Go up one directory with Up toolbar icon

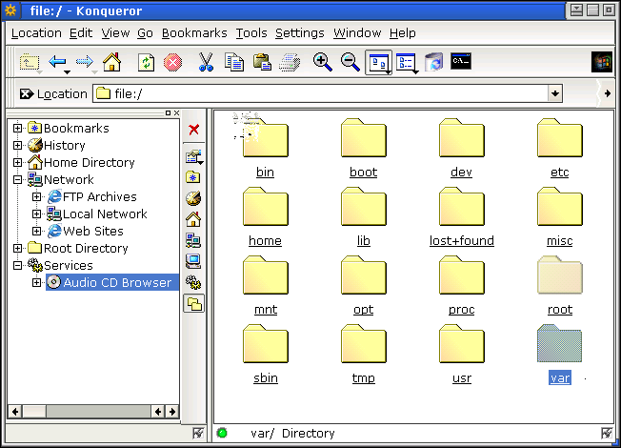[x=30, y=63]
